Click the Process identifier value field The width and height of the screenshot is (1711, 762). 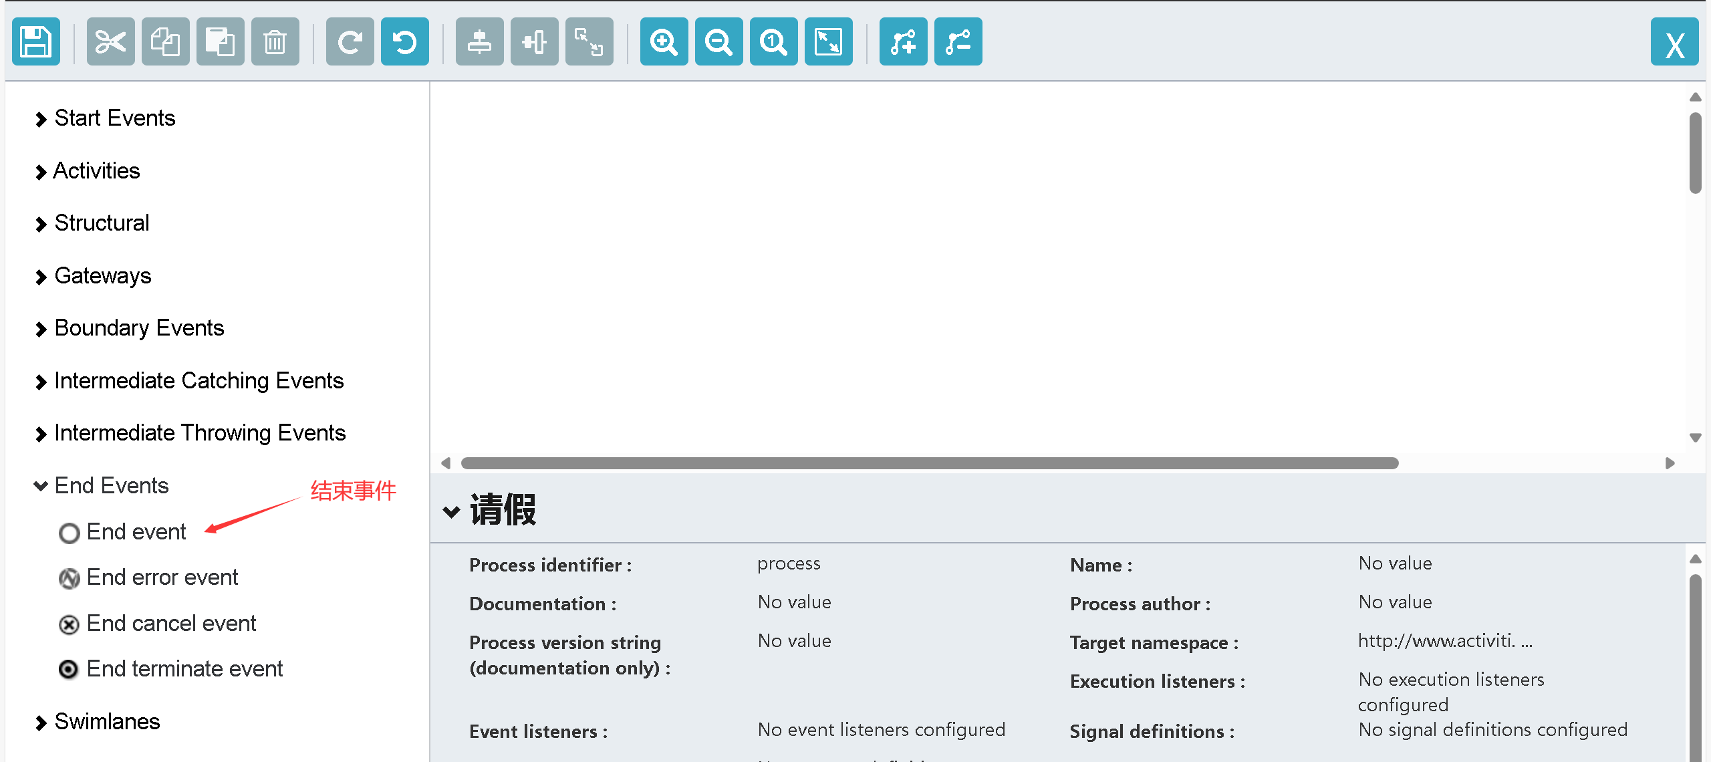click(x=789, y=564)
